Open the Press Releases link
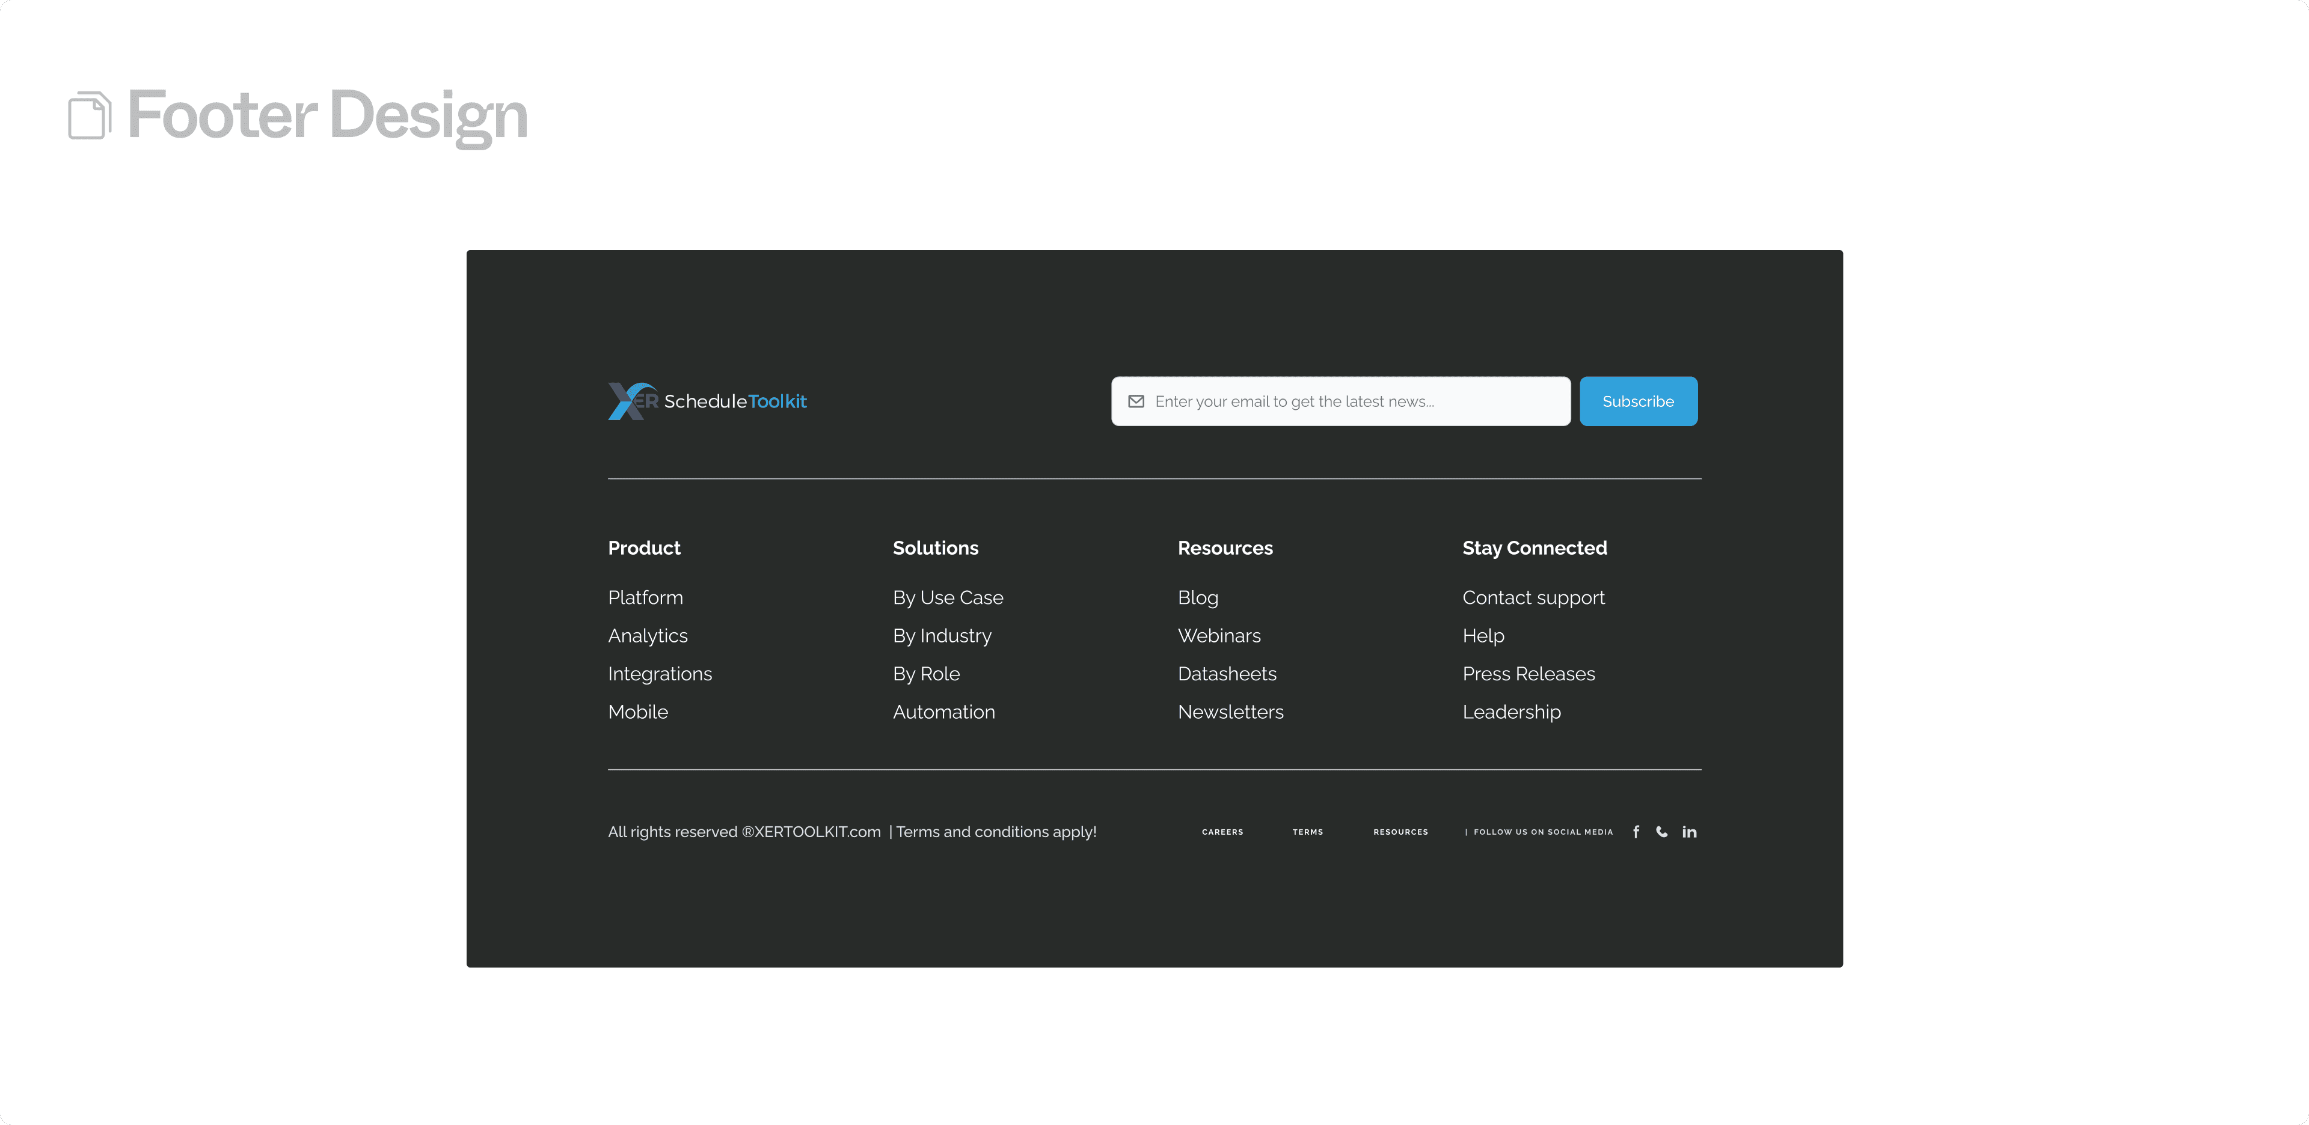Viewport: 2309px width, 1125px height. point(1529,674)
